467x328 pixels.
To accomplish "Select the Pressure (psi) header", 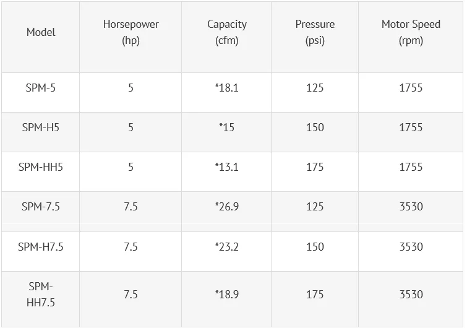I will coord(315,32).
